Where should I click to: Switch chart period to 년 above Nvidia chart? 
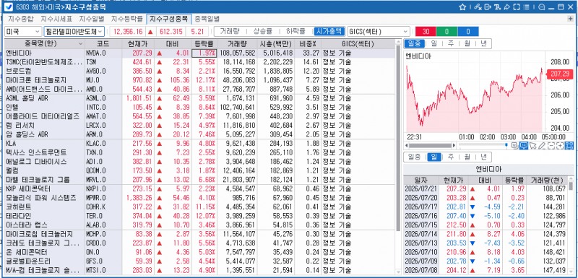point(483,43)
